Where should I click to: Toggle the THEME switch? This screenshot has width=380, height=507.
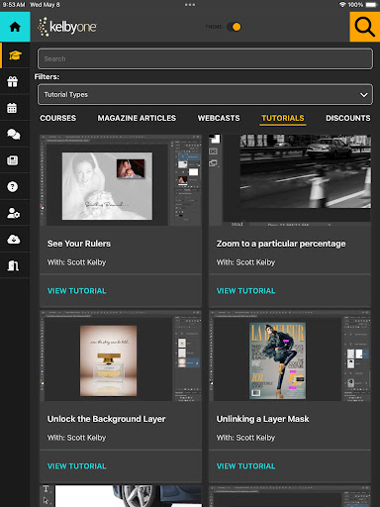tap(234, 27)
